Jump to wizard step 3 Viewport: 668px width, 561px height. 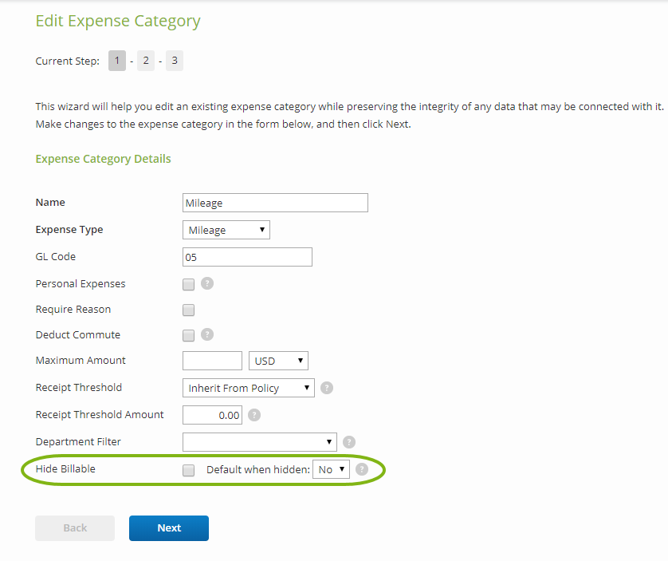click(175, 61)
